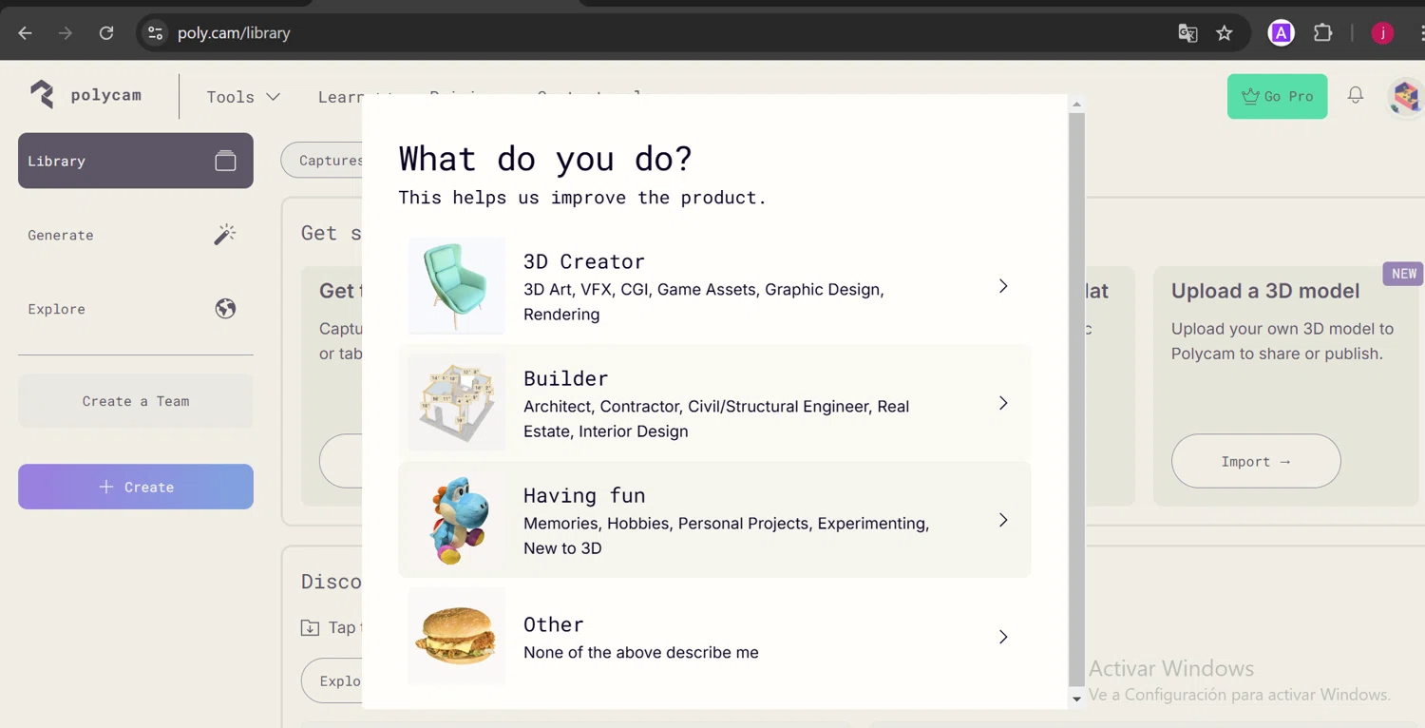Click the Import button
Screen dimensions: 1425x728
point(1256,461)
